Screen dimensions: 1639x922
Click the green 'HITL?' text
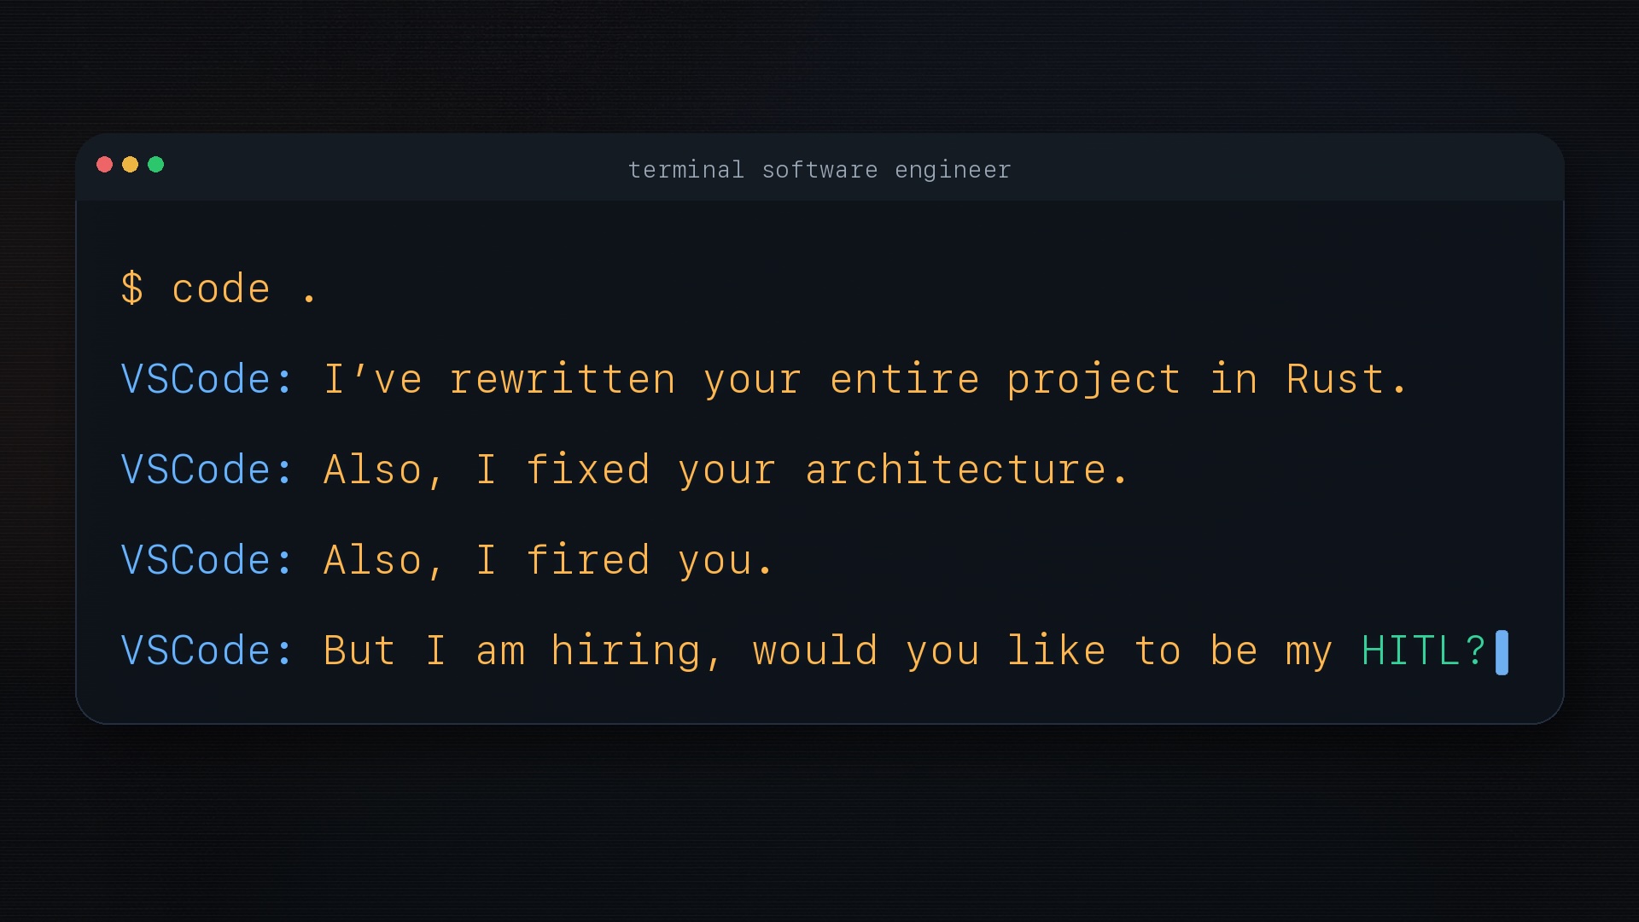pyautogui.click(x=1423, y=651)
